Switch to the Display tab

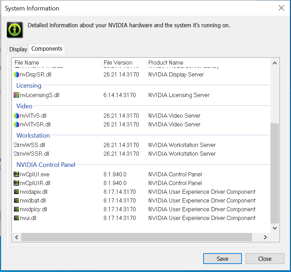18,49
